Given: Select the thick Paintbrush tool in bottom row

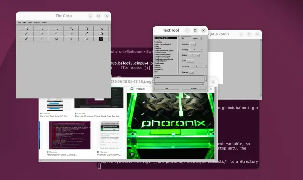Looking at the screenshot, I should [x=26, y=39].
